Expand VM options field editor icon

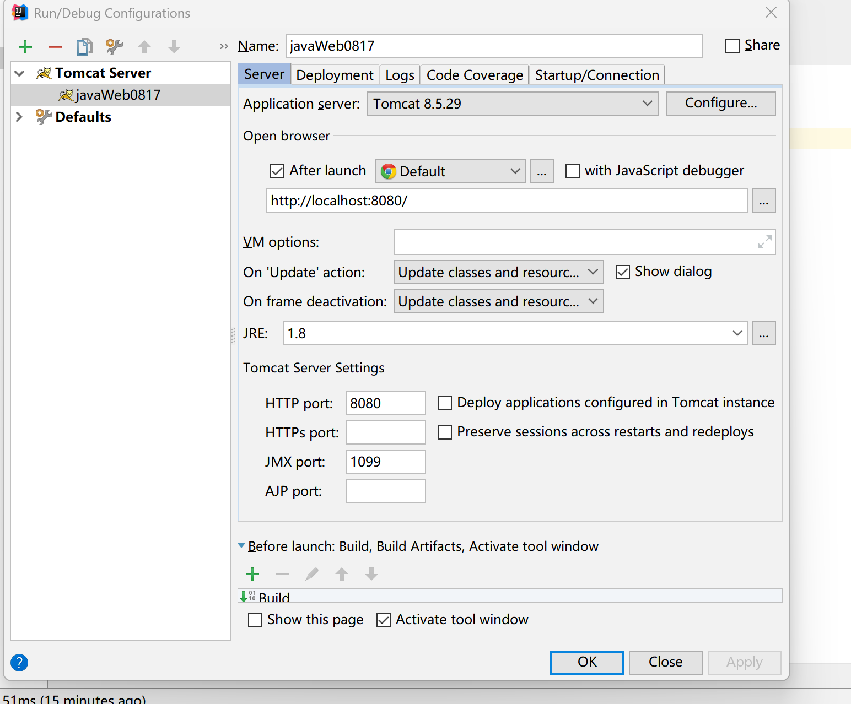(x=764, y=242)
